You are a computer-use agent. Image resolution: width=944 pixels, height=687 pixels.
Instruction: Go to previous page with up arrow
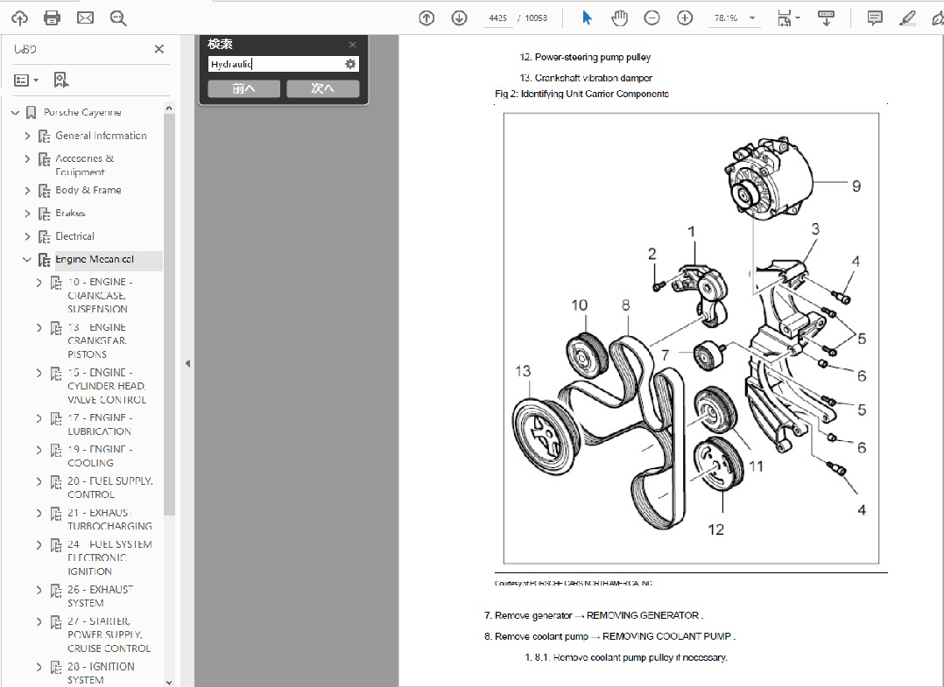[x=426, y=18]
